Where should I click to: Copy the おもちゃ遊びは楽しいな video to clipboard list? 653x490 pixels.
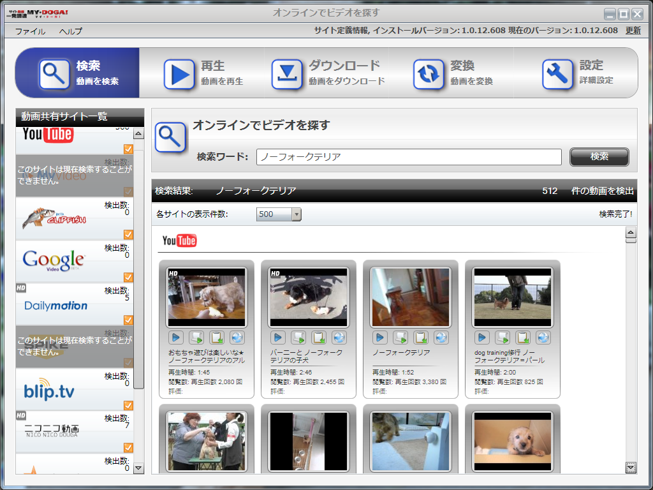tap(217, 337)
